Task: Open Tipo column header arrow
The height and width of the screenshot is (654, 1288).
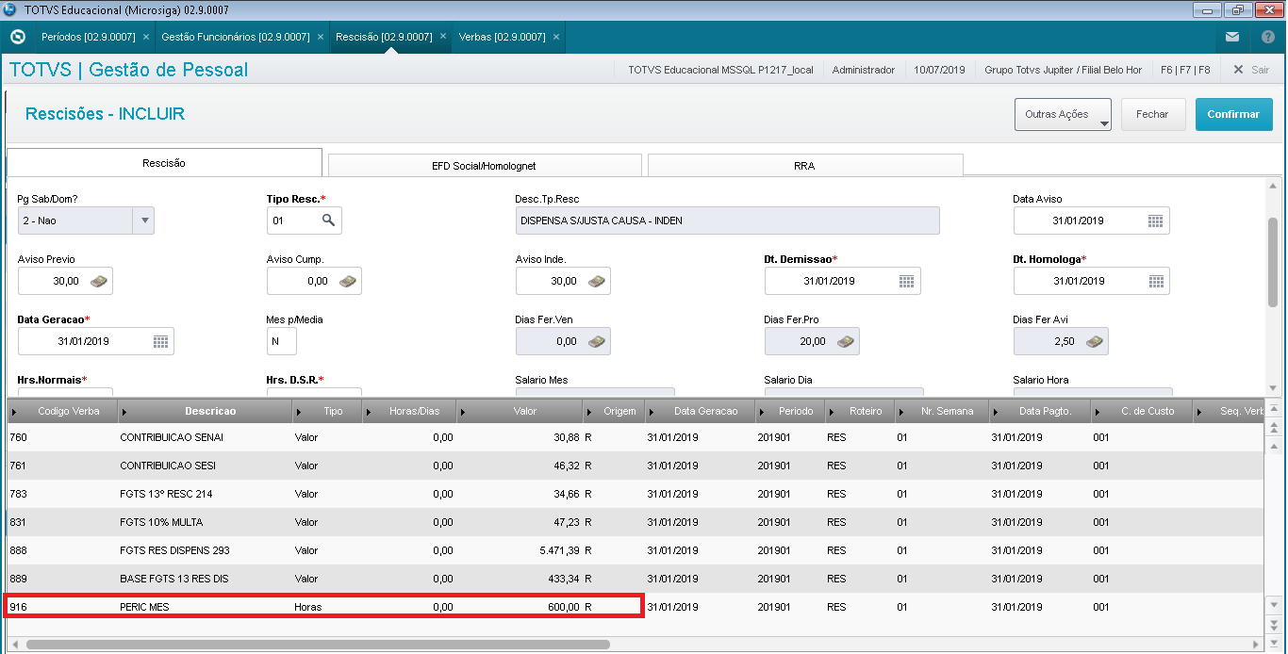Action: [x=300, y=412]
